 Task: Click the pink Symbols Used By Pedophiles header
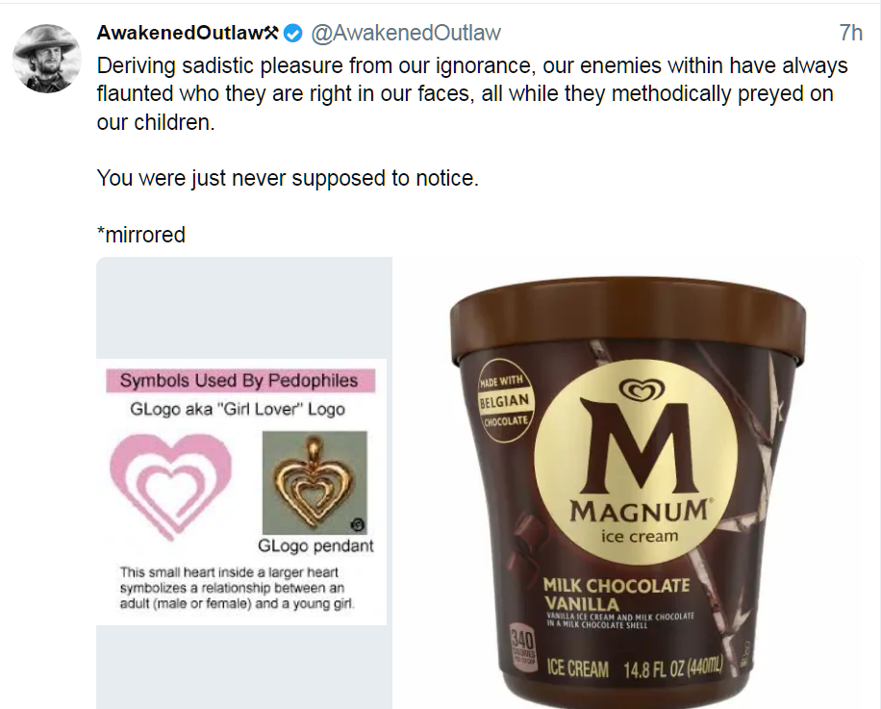coord(240,380)
